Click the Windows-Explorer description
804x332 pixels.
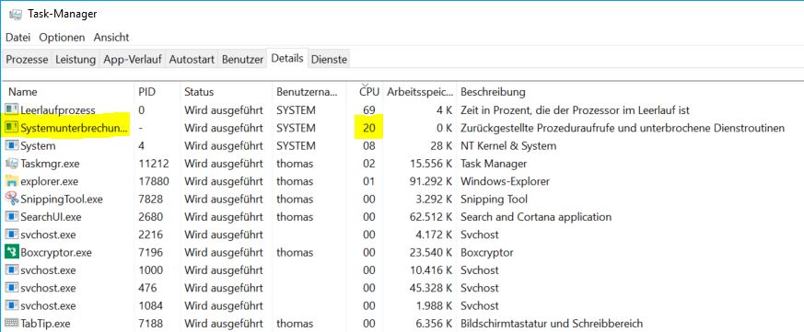click(x=505, y=181)
